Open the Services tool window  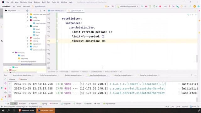point(78,104)
